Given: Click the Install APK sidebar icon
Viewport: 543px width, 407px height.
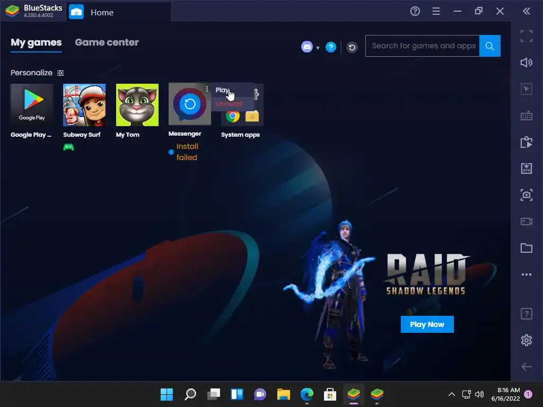Looking at the screenshot, I should tap(527, 169).
